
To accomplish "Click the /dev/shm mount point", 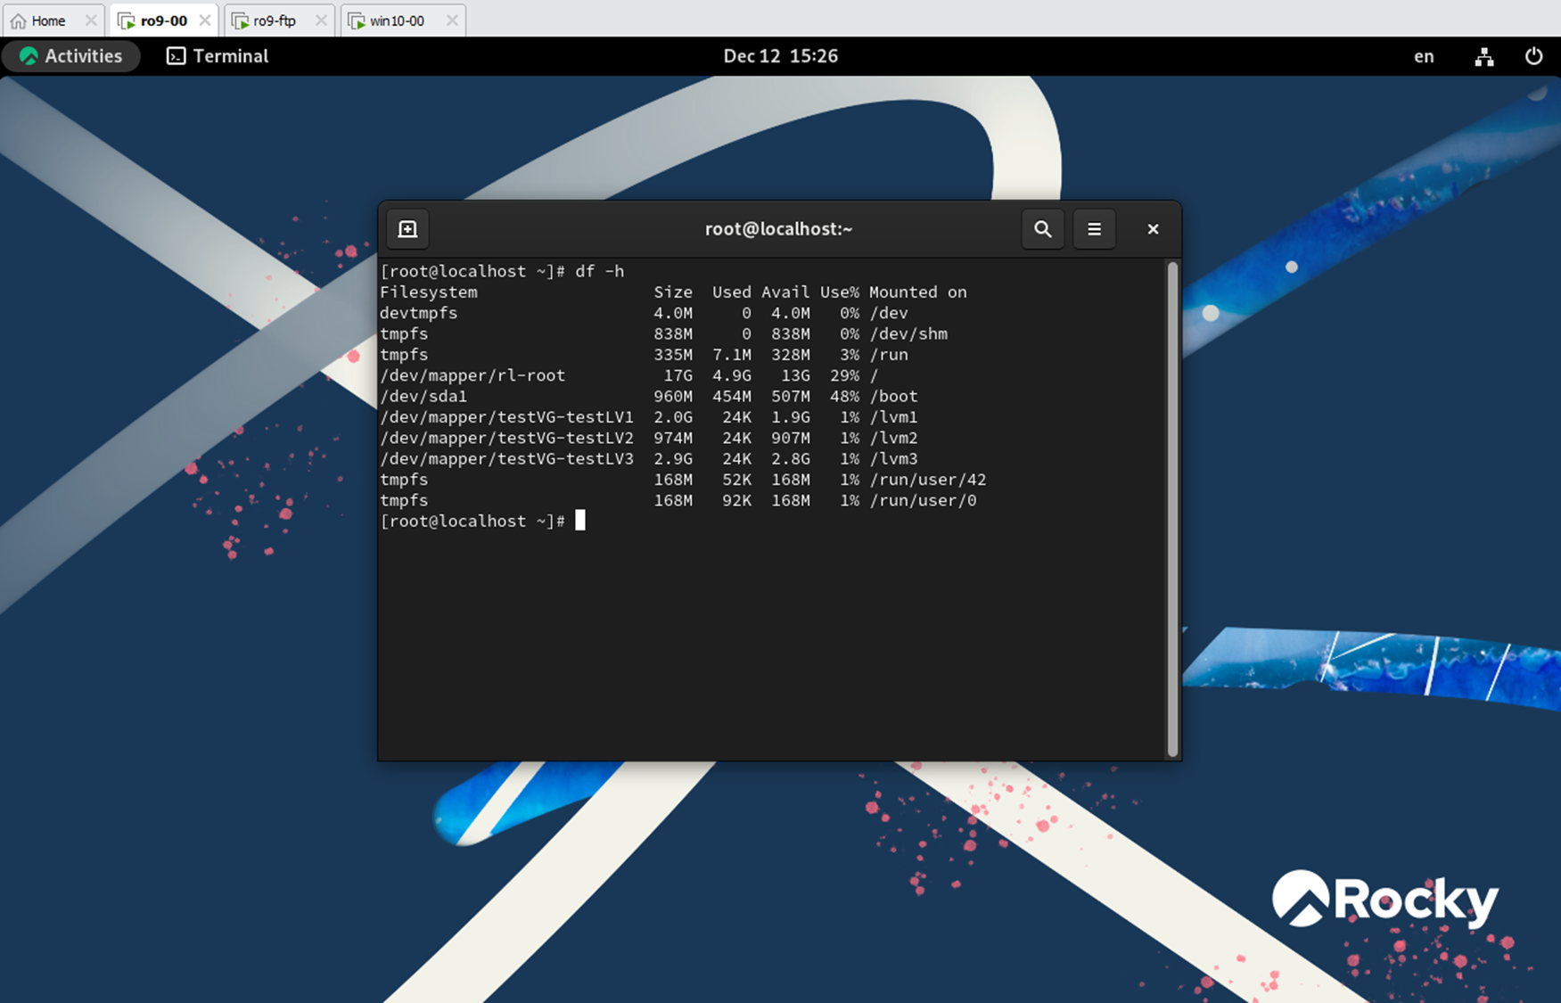I will click(908, 333).
